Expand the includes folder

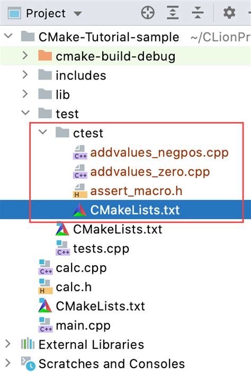25,75
